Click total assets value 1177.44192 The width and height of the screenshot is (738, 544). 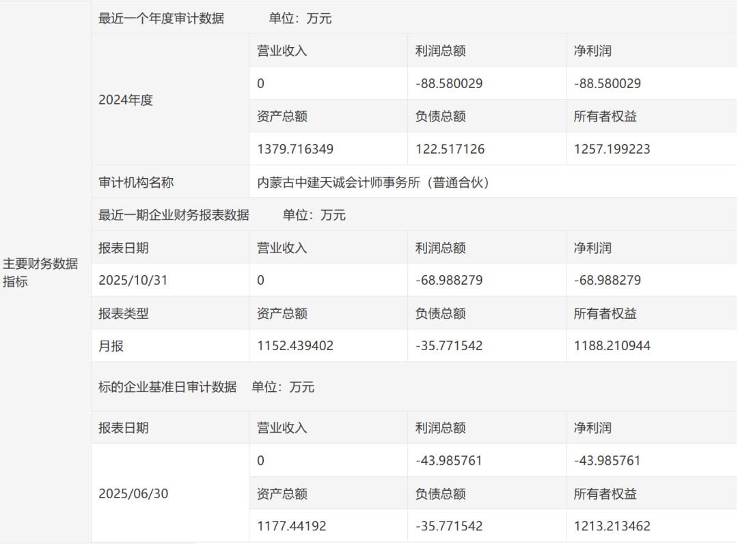pyautogui.click(x=291, y=526)
